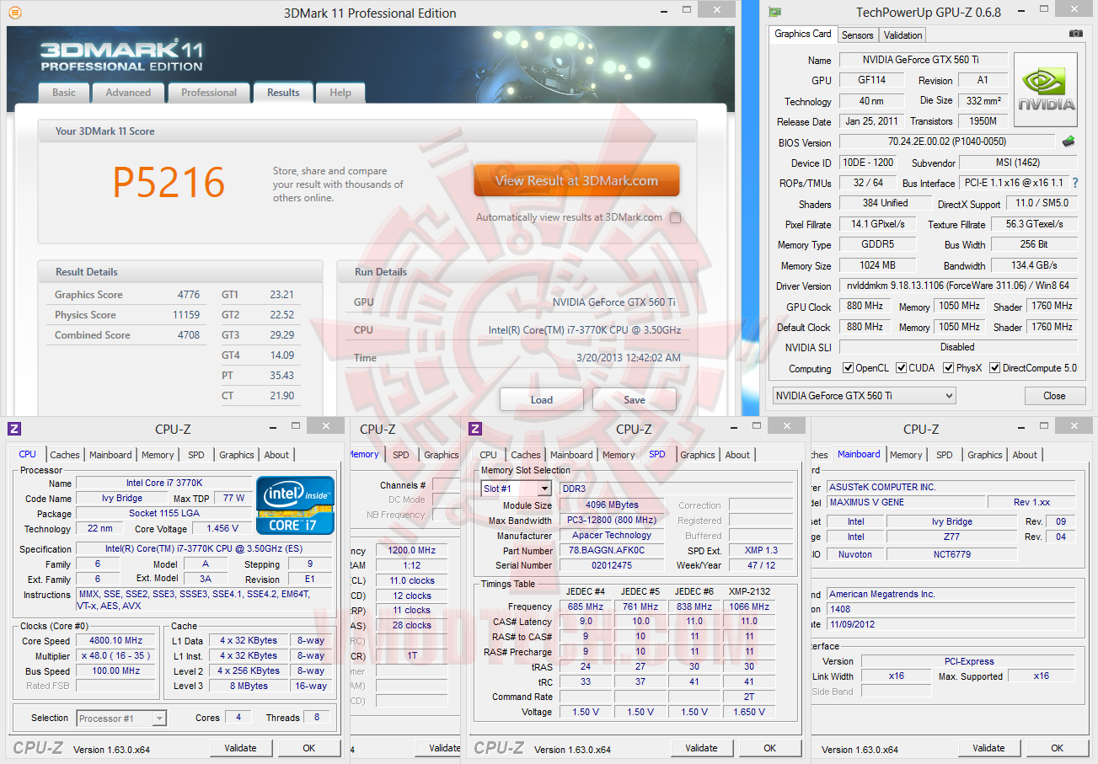
Task: Click View Result at 3DMark.com button
Action: click(576, 180)
